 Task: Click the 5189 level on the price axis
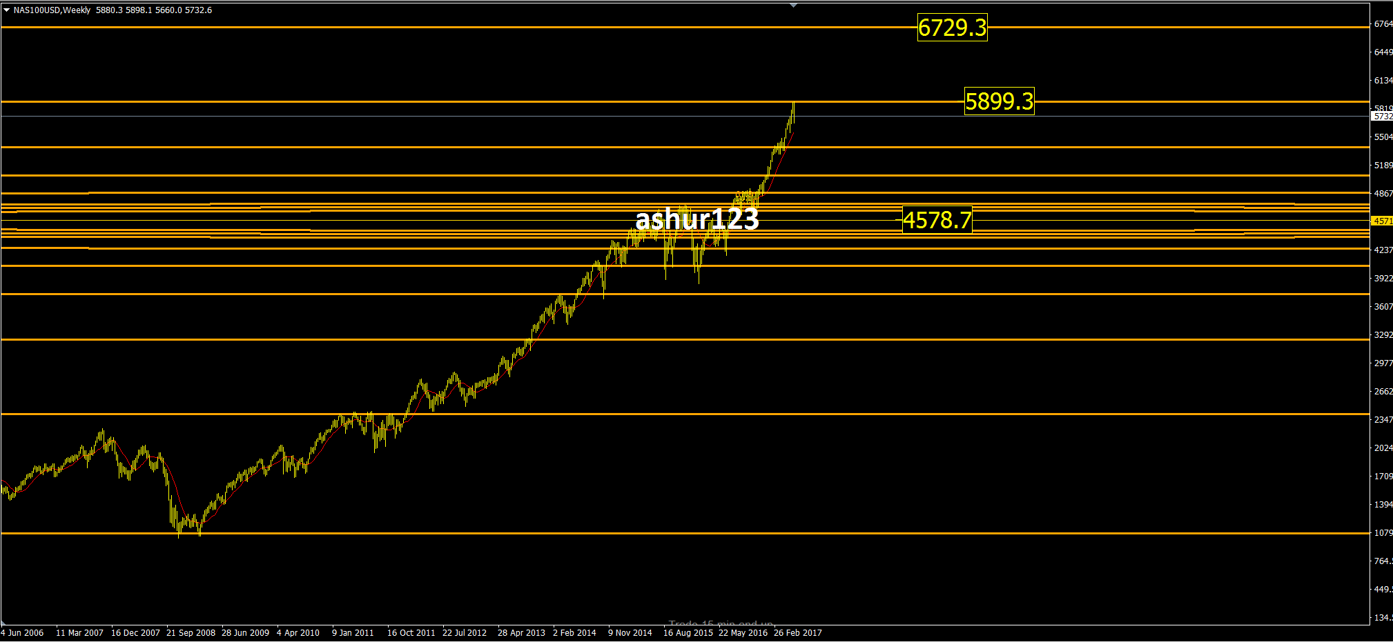1383,165
